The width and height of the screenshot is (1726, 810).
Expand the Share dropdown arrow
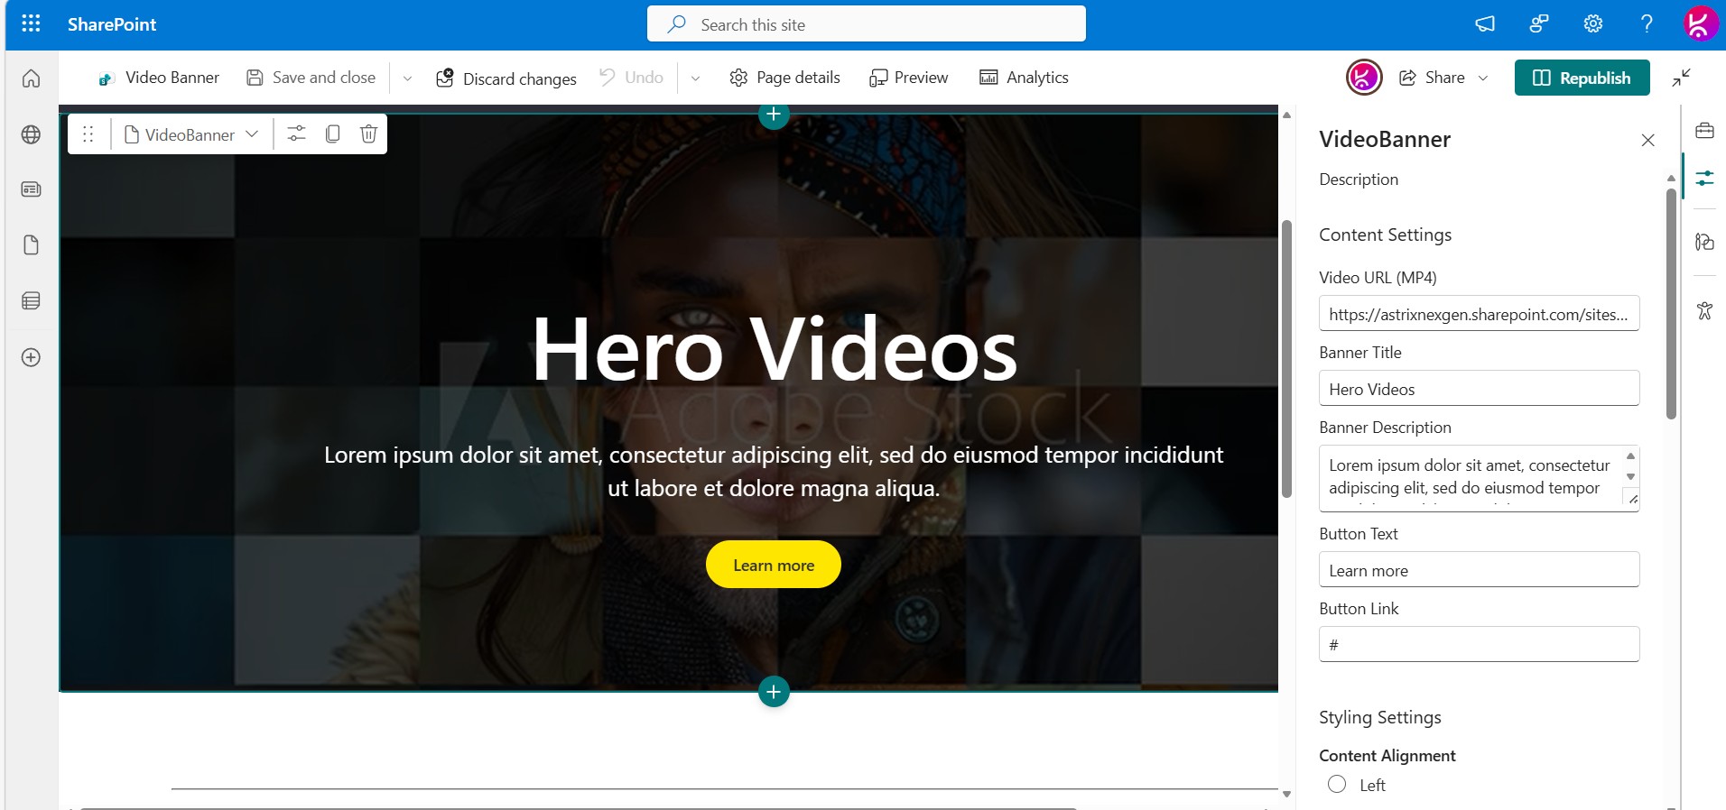[x=1483, y=78]
